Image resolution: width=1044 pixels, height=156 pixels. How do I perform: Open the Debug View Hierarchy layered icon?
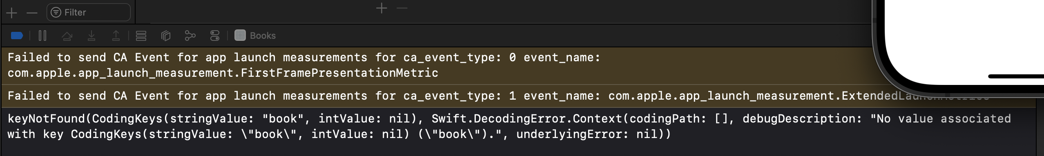coord(165,36)
